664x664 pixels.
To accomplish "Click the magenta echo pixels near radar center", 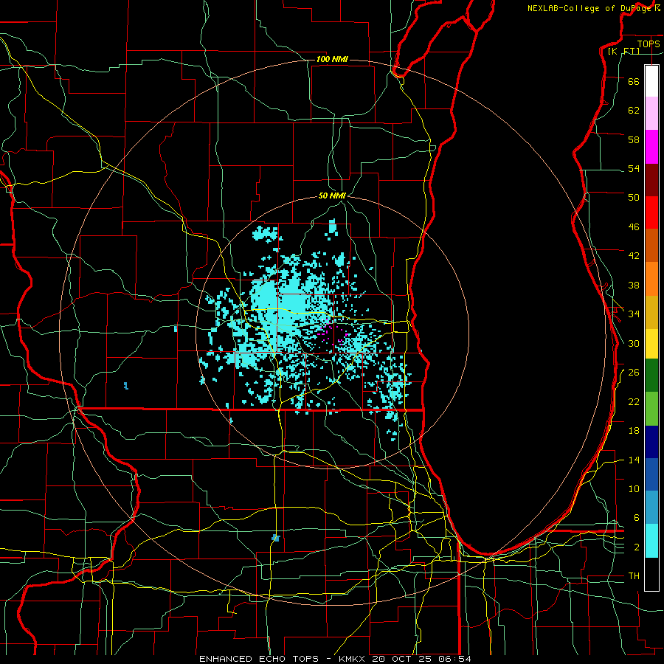I will tap(332, 333).
